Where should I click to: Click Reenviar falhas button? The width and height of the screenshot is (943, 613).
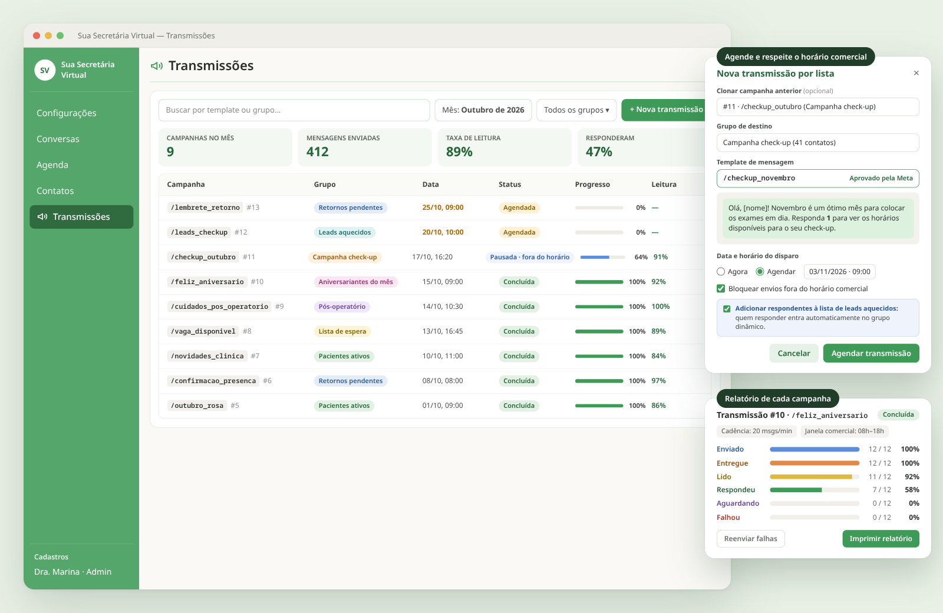pyautogui.click(x=750, y=539)
